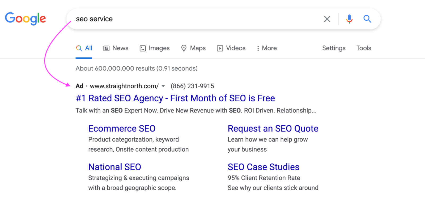Viewport: 425px width, 204px height.
Task: Start voice search with the microphone icon
Action: coord(349,19)
